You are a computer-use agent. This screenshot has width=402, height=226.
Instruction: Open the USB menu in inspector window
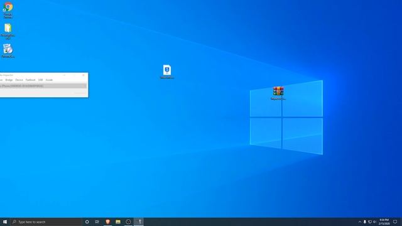[x=40, y=80]
